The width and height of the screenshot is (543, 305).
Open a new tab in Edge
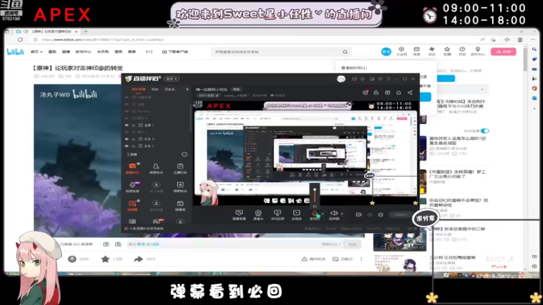[x=86, y=31]
